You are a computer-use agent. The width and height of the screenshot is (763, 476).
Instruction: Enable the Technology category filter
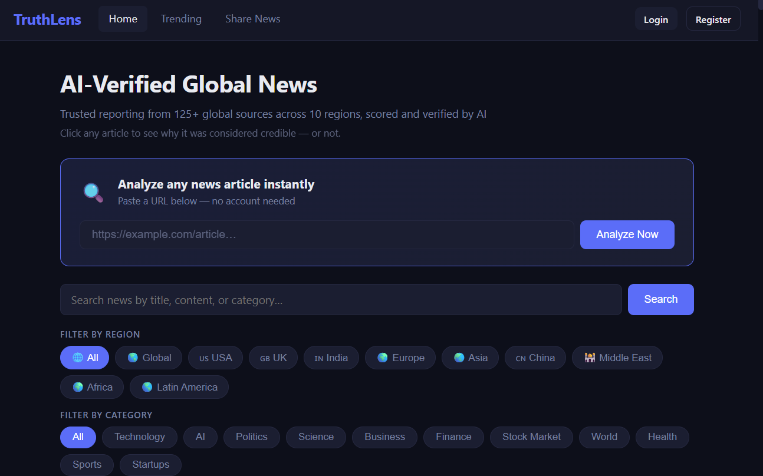pyautogui.click(x=140, y=437)
